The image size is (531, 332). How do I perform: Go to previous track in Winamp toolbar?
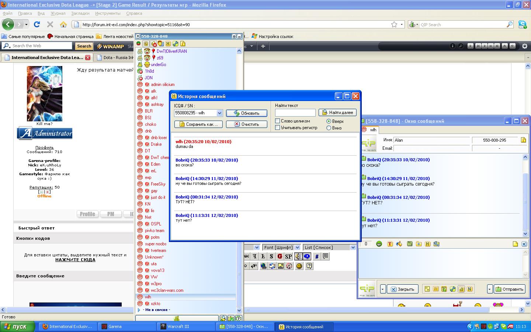pyautogui.click(x=478, y=46)
